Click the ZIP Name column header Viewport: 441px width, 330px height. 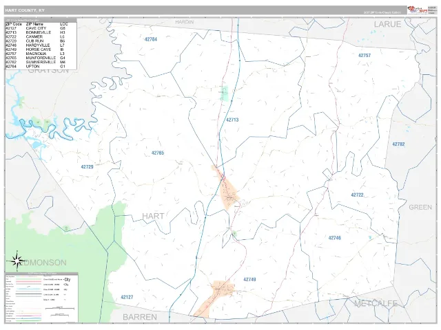pyautogui.click(x=34, y=24)
